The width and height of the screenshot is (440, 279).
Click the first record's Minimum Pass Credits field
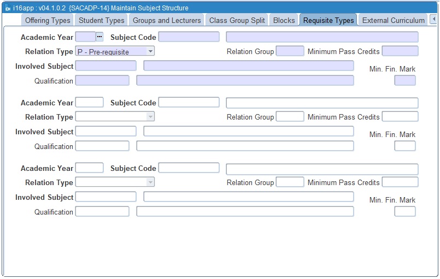400,51
